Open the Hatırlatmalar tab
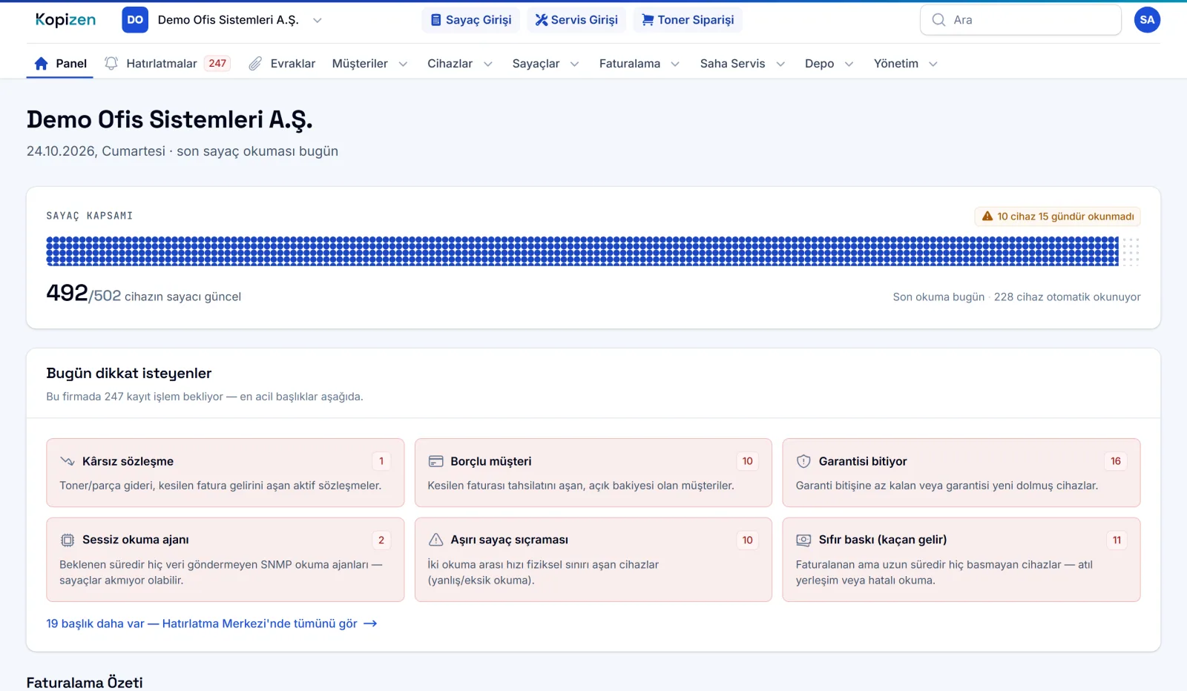1187x691 pixels. point(168,64)
